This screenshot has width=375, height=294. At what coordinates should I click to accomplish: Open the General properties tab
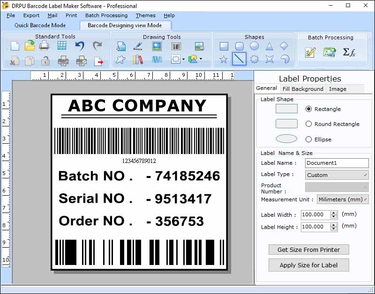click(266, 88)
